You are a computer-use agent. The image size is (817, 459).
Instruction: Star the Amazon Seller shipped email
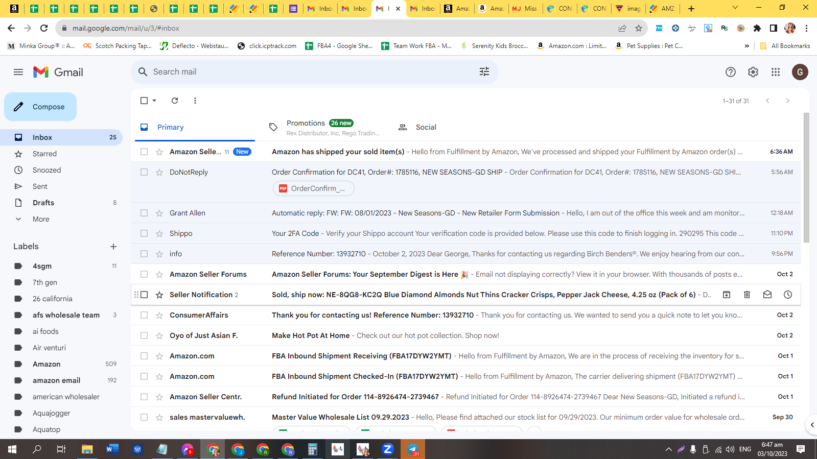[x=159, y=152]
